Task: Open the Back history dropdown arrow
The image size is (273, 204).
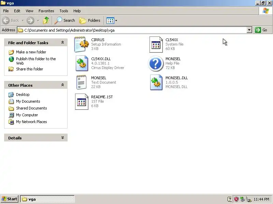Action: point(23,21)
